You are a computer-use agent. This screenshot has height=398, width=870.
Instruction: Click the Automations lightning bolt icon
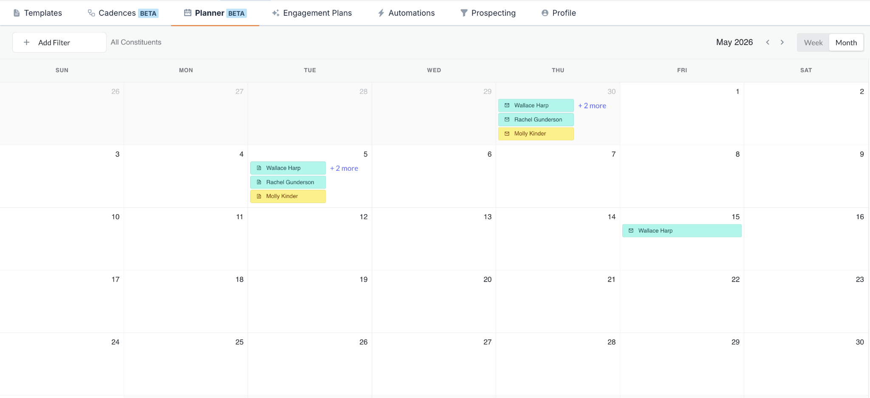coord(381,13)
